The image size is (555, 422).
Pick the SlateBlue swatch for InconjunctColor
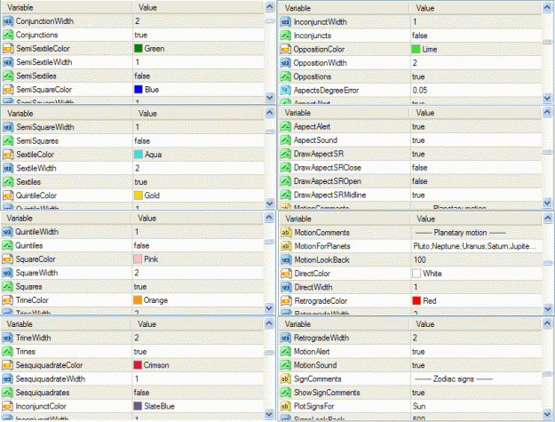(x=138, y=406)
